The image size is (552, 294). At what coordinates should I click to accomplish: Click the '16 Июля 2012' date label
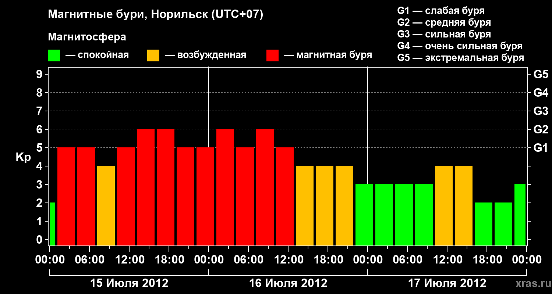tap(288, 283)
